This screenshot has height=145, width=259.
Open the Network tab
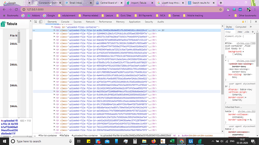pos(90,22)
